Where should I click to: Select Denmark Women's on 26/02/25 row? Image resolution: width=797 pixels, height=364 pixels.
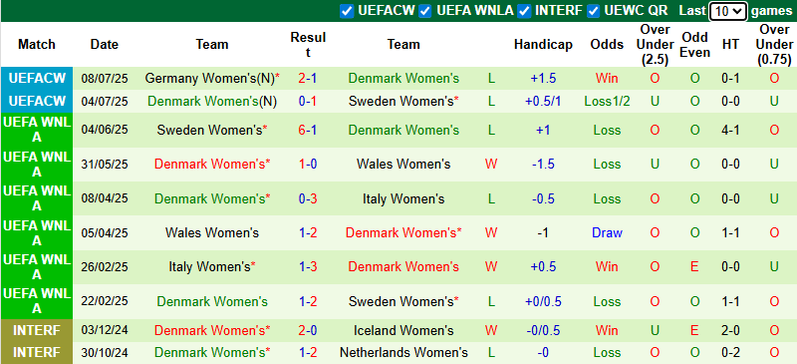403,266
